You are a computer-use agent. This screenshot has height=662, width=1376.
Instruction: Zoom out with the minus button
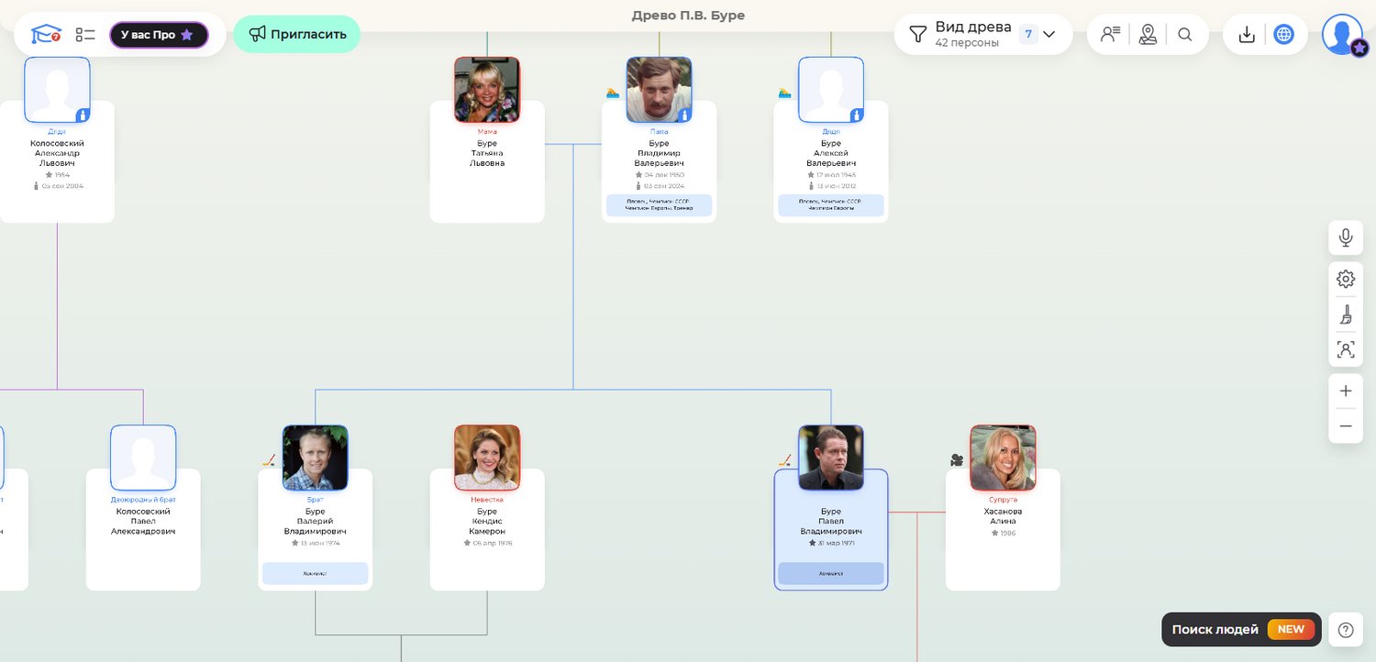tap(1346, 426)
